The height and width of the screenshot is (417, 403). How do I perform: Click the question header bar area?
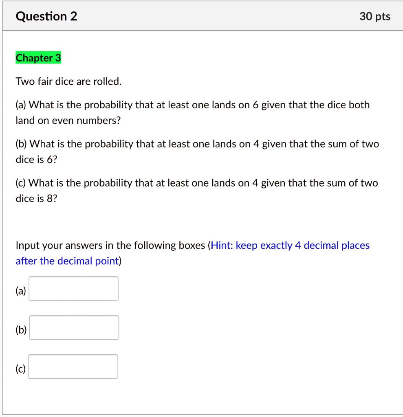[x=201, y=16]
